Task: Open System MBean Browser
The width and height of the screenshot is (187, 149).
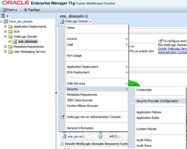Action: pos(93,106)
